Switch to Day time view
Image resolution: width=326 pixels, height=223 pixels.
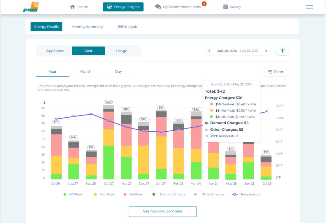[x=118, y=72]
